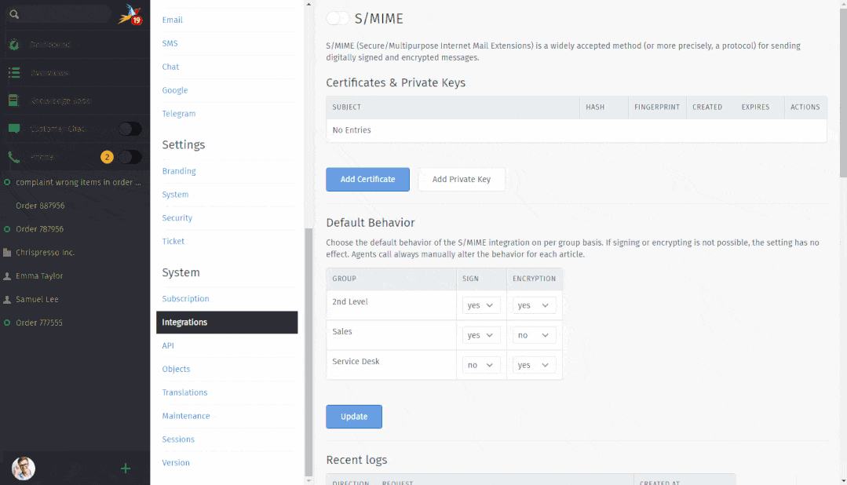Select the Integrations menu item
This screenshot has width=847, height=485.
(227, 323)
